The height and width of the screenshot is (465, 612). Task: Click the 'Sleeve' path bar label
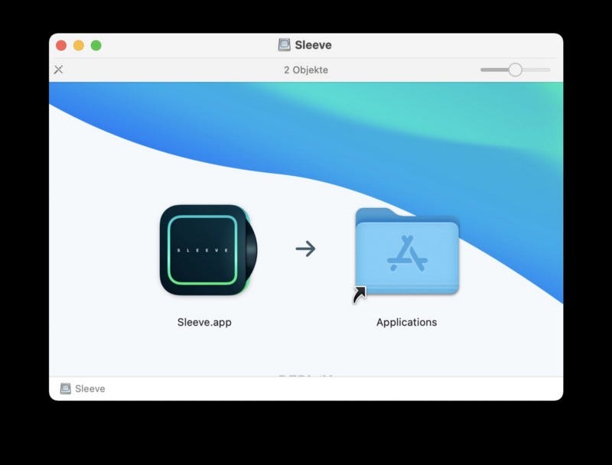point(90,389)
